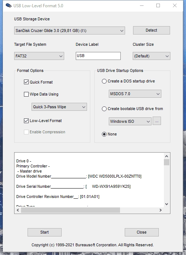This screenshot has height=255, width=186.
Task: Expand the MSDOS 7.0 dropdown
Action: coord(135,94)
